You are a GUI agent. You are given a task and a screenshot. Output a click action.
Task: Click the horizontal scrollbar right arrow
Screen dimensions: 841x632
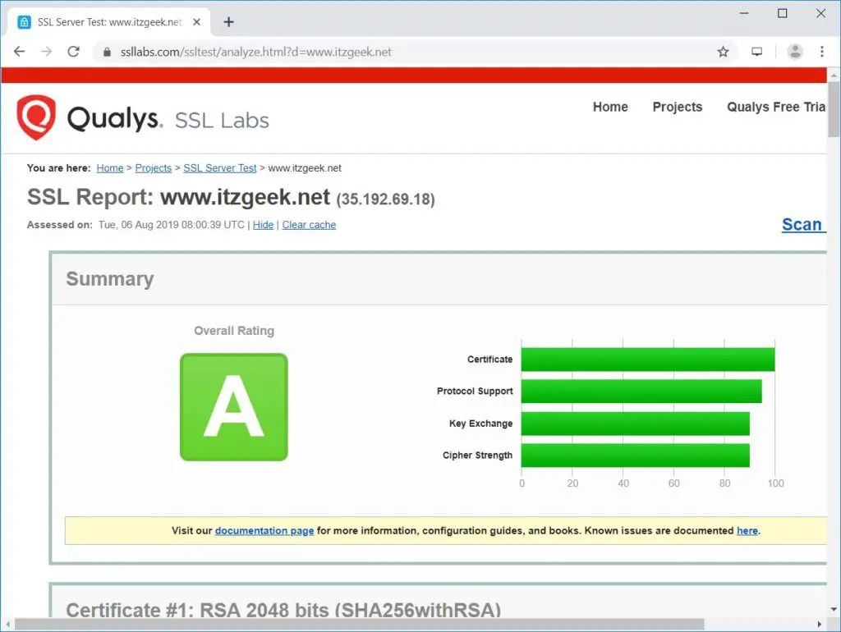pyautogui.click(x=820, y=625)
